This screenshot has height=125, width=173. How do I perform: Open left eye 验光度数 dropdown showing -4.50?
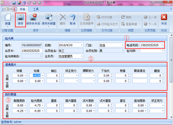(x=42, y=111)
